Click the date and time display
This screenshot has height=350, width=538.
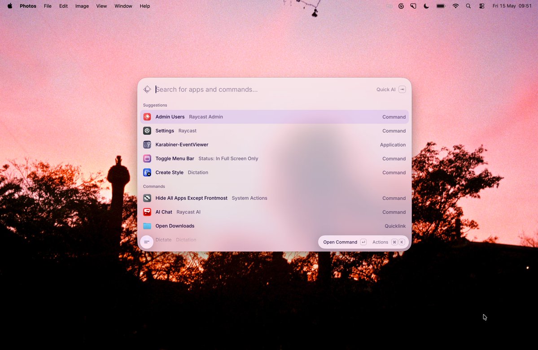tap(512, 6)
